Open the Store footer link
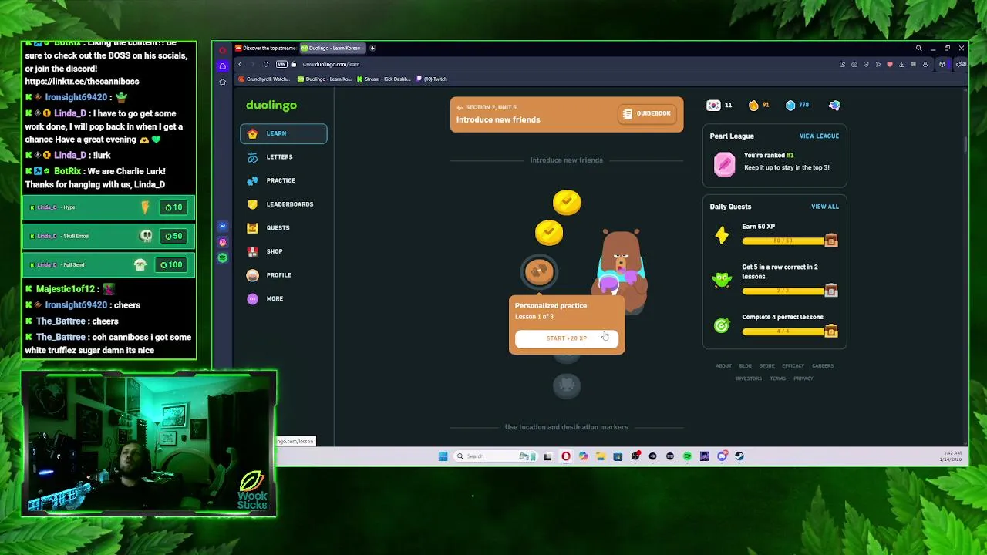987x555 pixels. [x=766, y=366]
